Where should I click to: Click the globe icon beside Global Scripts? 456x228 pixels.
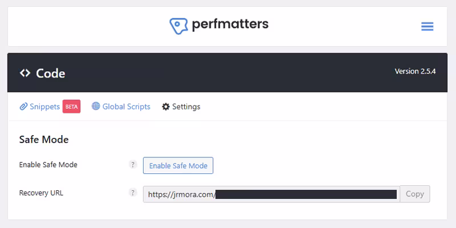click(96, 107)
